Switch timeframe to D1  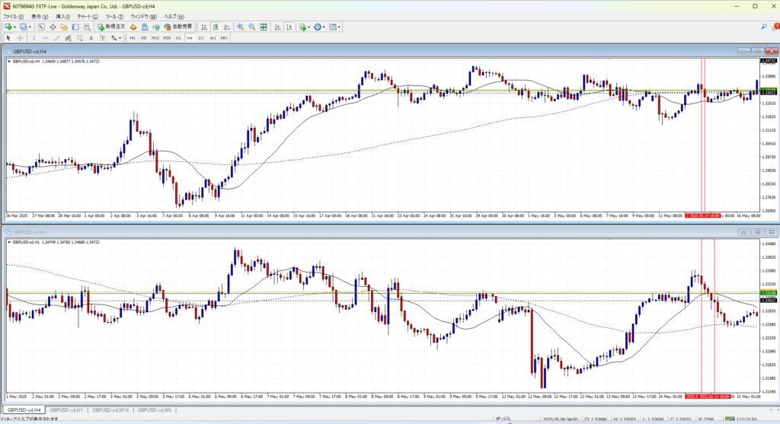201,37
